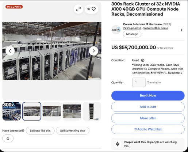Select the single black rack thumbnail

pyautogui.click(x=92, y=111)
